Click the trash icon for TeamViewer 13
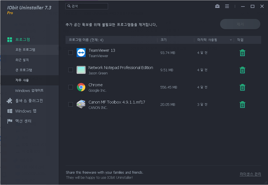Image resolution: width=268 pixels, height=185 pixels. tap(242, 53)
